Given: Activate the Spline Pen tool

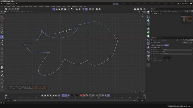Looking at the screenshot, I should (x=2, y=37).
